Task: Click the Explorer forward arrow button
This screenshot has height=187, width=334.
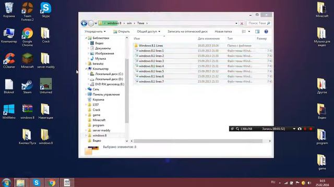Action: 91,23
